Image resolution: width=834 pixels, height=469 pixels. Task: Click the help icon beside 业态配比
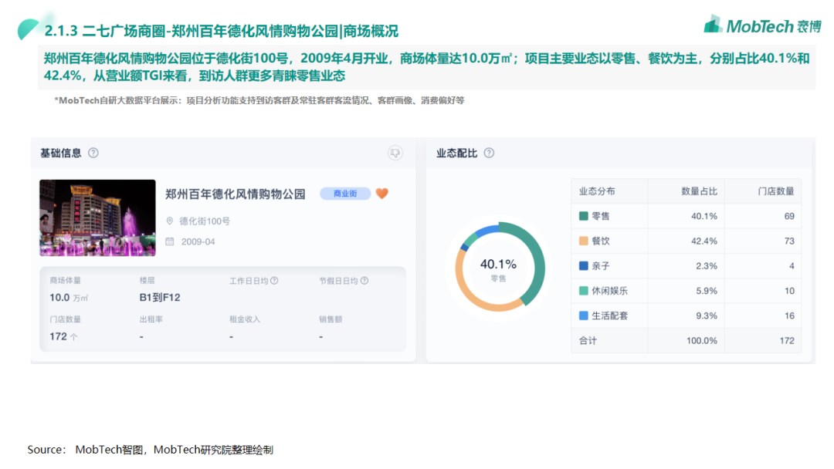[489, 153]
